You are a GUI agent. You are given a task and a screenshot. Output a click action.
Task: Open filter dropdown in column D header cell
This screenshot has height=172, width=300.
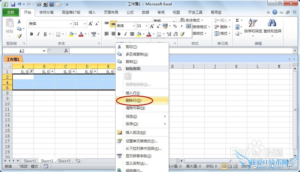[x=95, y=72]
